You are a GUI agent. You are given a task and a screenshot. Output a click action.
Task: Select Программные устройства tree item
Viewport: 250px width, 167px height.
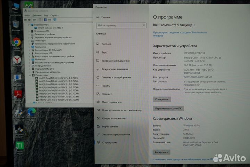tap(48, 72)
